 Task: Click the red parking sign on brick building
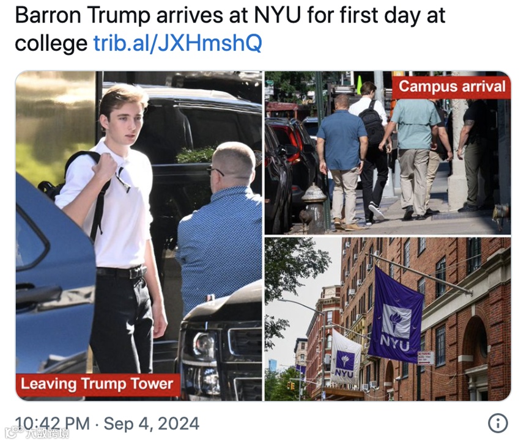[x=426, y=357]
